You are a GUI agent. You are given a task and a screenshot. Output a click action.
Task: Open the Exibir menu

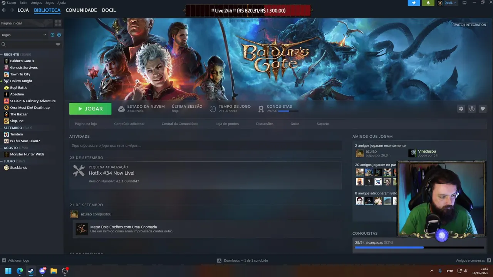[x=23, y=3]
